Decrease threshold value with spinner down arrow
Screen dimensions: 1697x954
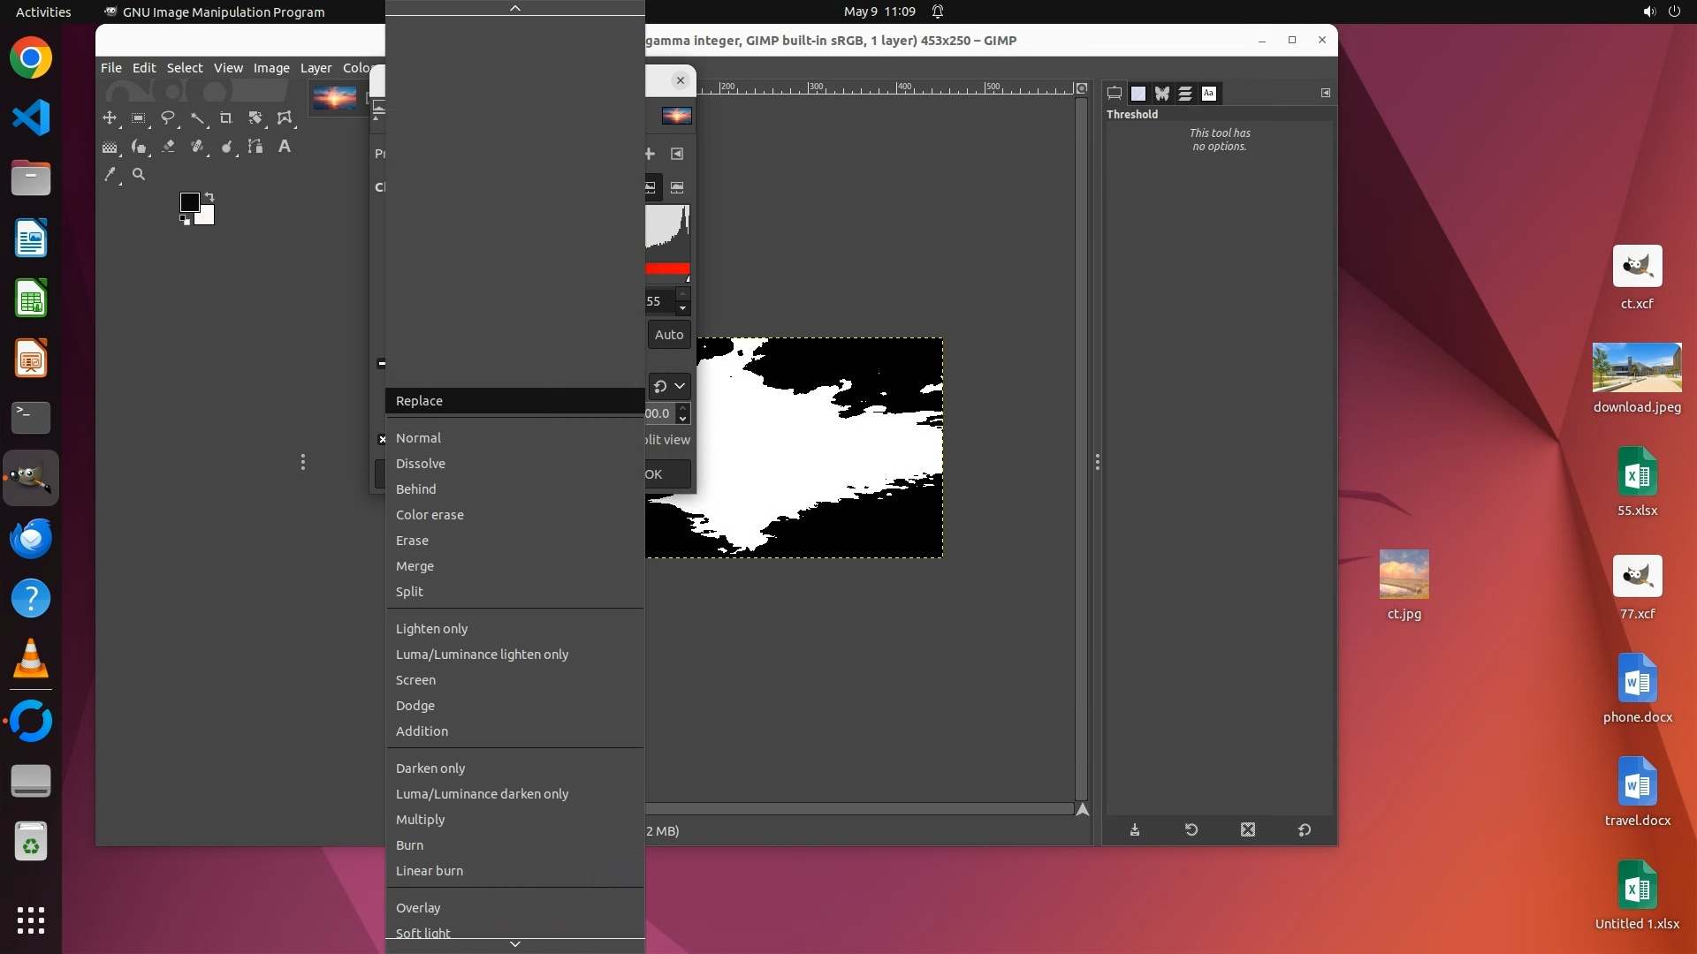click(682, 308)
